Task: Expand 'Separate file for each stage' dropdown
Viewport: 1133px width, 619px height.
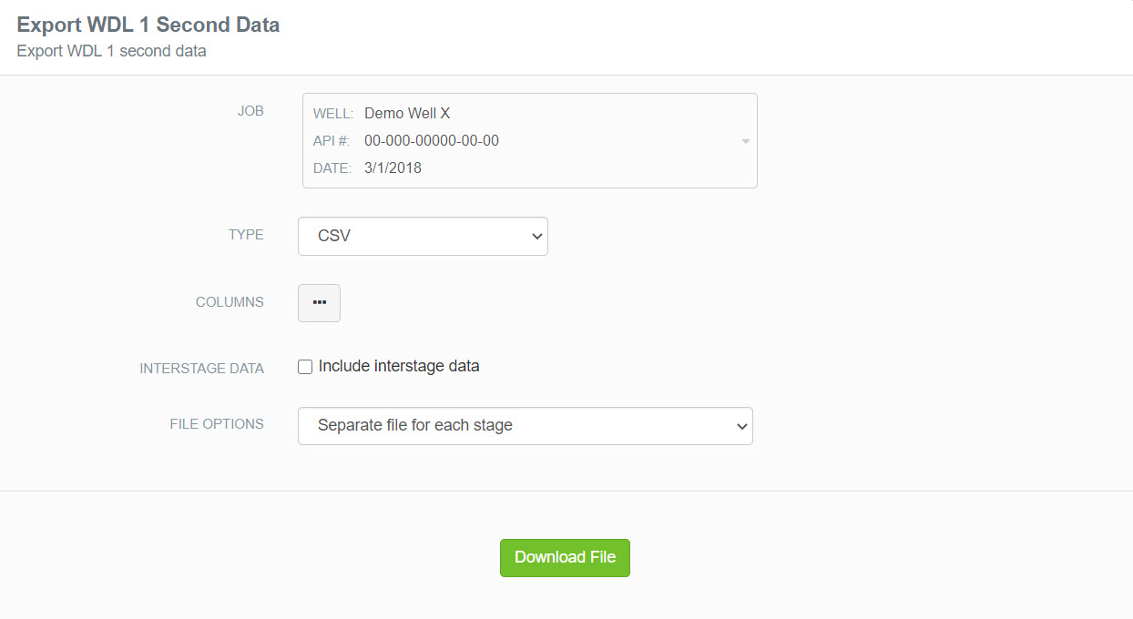Action: 525,426
